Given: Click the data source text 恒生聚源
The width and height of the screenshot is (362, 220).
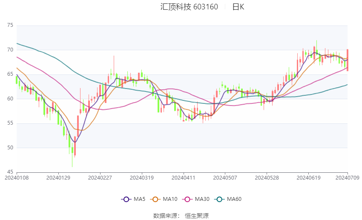Looking at the screenshot, I should click(197, 216).
